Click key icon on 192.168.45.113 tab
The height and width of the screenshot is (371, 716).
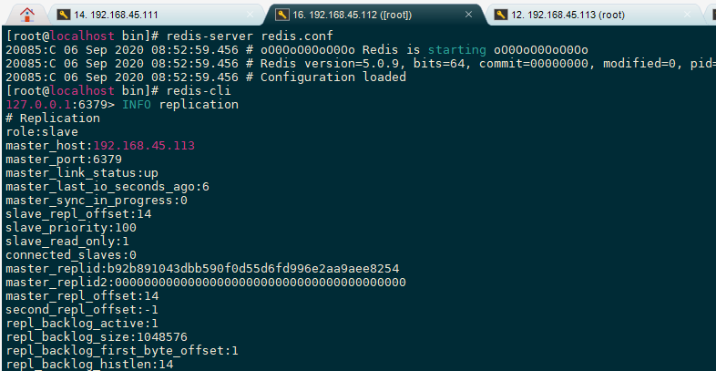click(x=501, y=15)
